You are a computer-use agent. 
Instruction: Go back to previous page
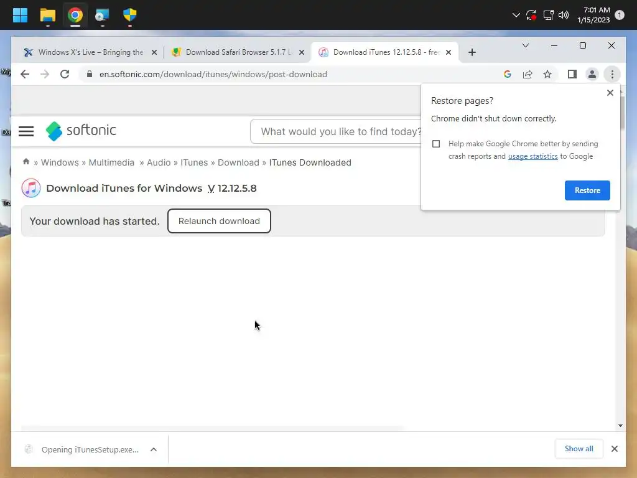click(x=25, y=74)
